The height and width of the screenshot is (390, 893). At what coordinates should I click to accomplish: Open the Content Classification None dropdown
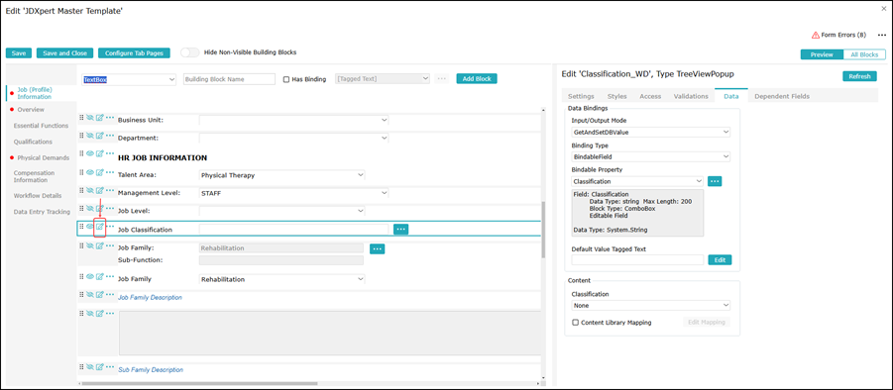(x=651, y=305)
